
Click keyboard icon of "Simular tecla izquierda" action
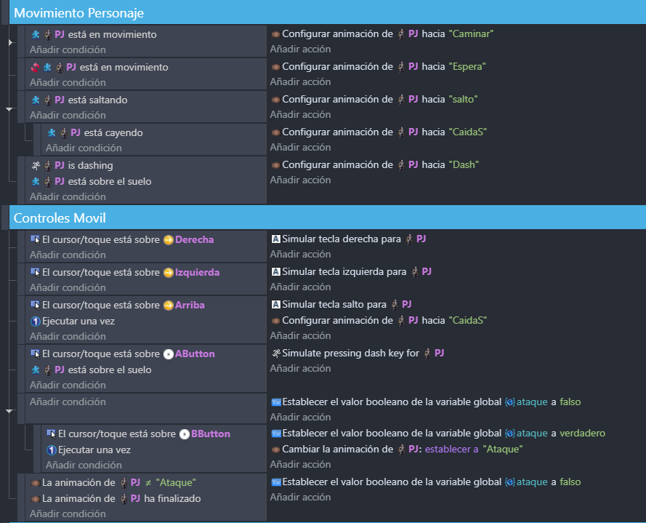[275, 272]
